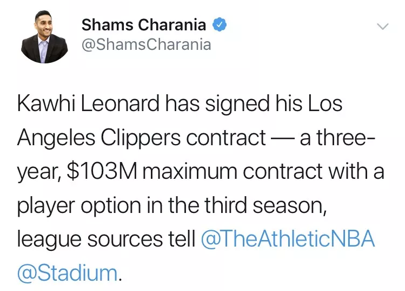Open Shams Charania's profile photo
This screenshot has height=291, width=405.
44,37
